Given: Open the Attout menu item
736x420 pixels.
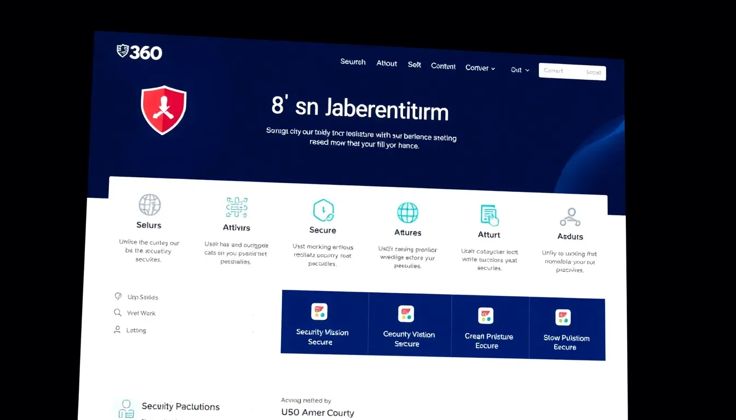Looking at the screenshot, I should (x=387, y=63).
